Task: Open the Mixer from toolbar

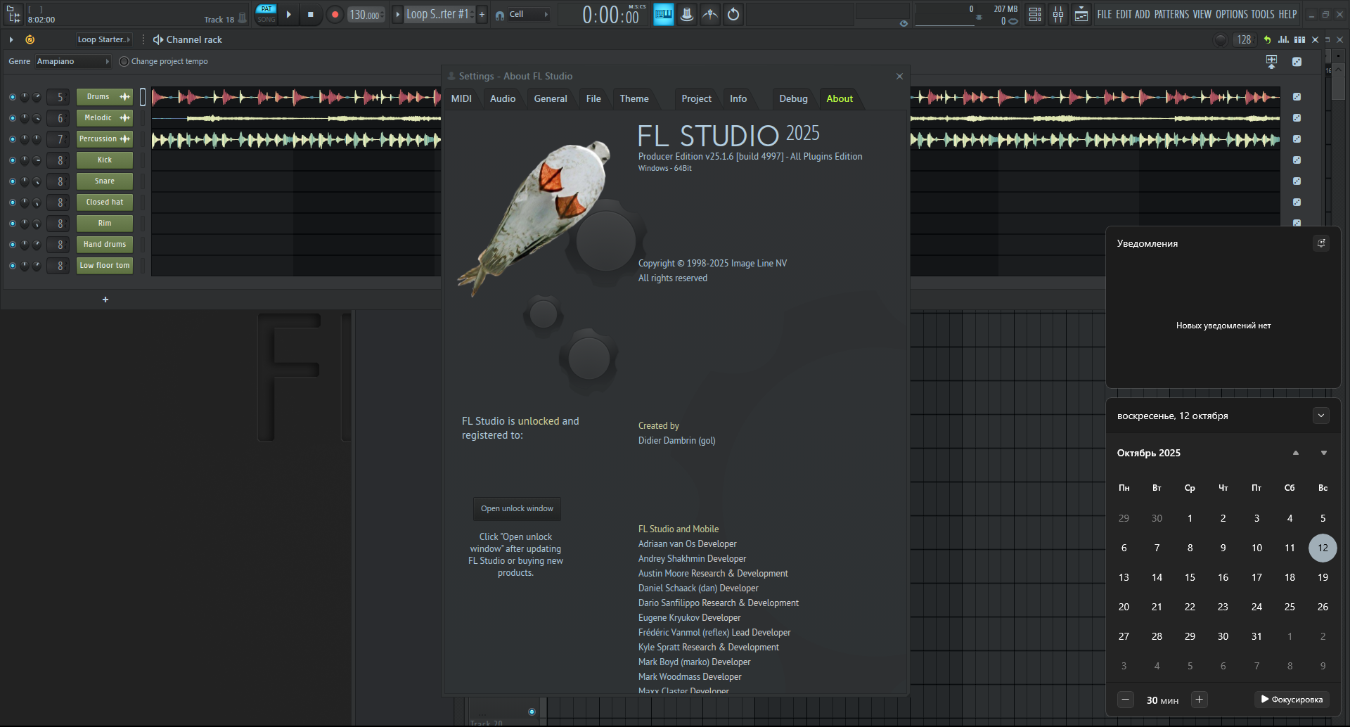Action: [1057, 15]
